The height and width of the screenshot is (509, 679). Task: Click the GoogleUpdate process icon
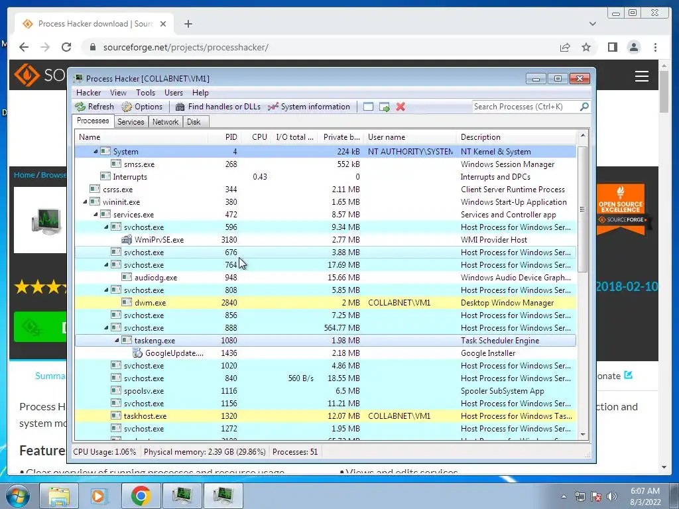pyautogui.click(x=137, y=353)
